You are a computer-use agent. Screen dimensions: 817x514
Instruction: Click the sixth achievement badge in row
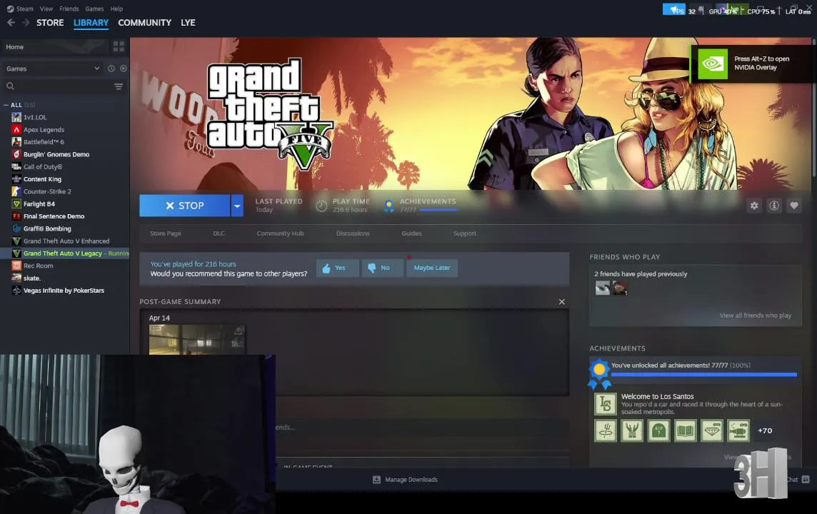point(738,430)
